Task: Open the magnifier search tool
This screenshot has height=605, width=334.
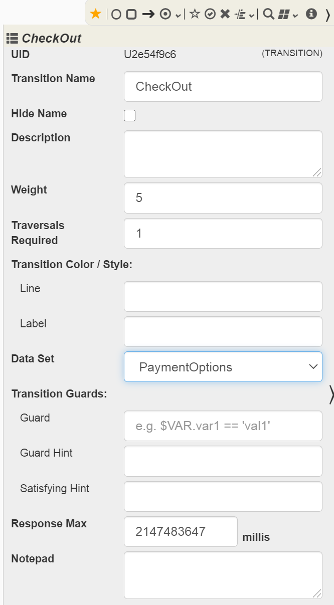Action: [x=268, y=15]
